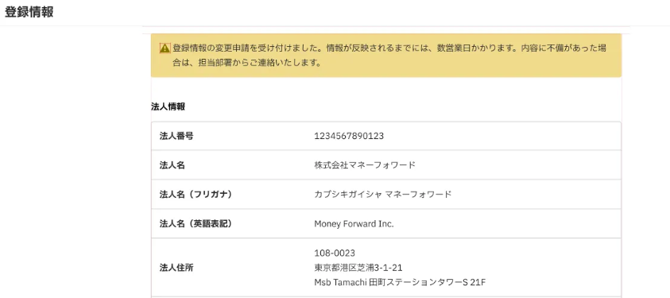The image size is (670, 298).
Task: Click the 法人名（英語表記）row label
Action: point(197,224)
